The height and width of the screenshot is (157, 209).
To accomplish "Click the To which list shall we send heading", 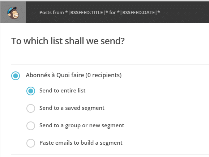I will (x=68, y=41).
